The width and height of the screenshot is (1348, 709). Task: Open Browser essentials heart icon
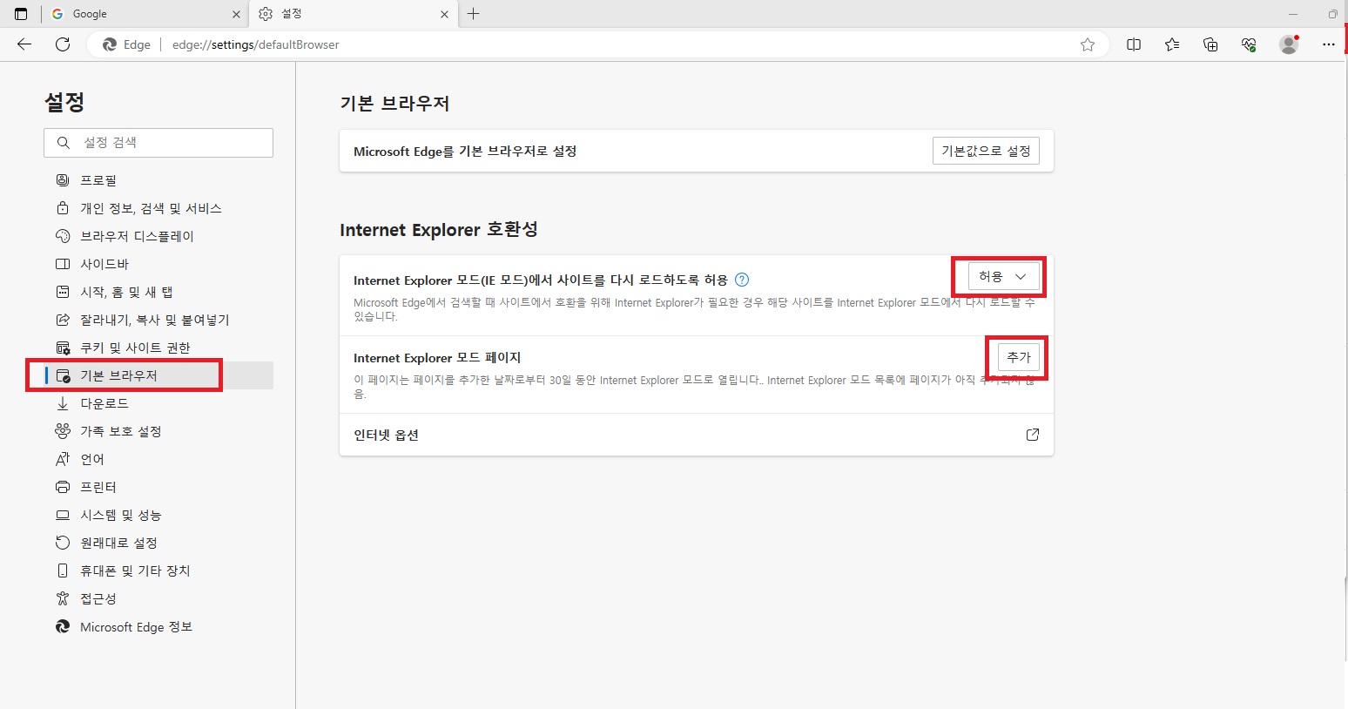click(1249, 44)
